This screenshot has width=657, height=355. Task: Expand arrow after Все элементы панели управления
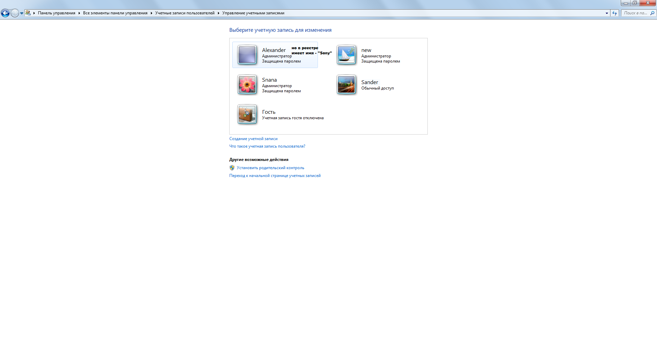click(151, 13)
